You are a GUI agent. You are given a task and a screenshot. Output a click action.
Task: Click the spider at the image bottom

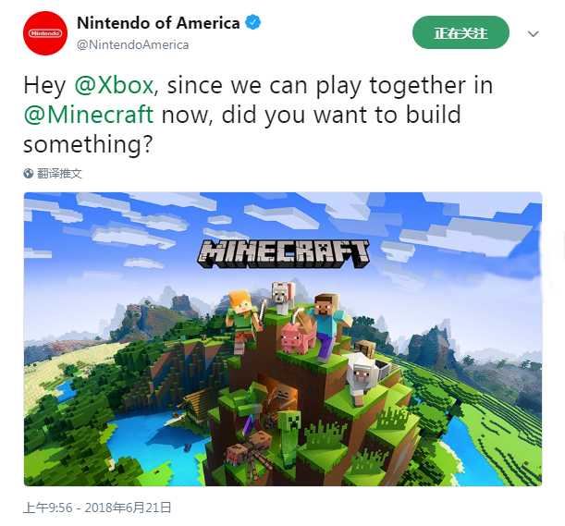click(x=249, y=453)
